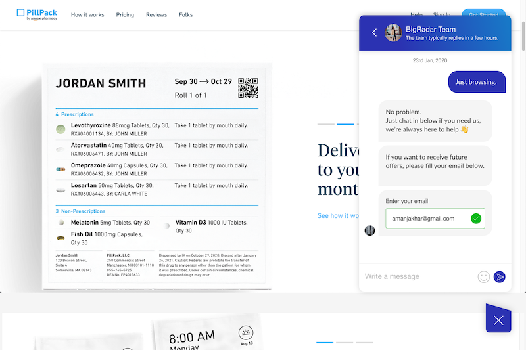
Task: Click the Losartan tablet image
Action: (60, 190)
